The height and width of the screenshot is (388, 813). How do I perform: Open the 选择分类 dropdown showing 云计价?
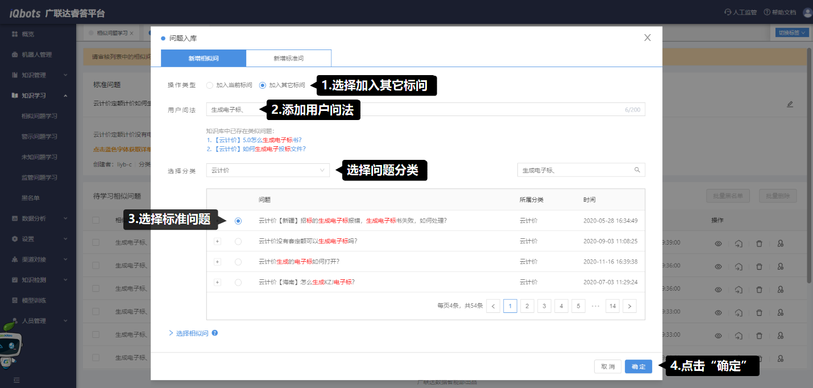(x=268, y=170)
